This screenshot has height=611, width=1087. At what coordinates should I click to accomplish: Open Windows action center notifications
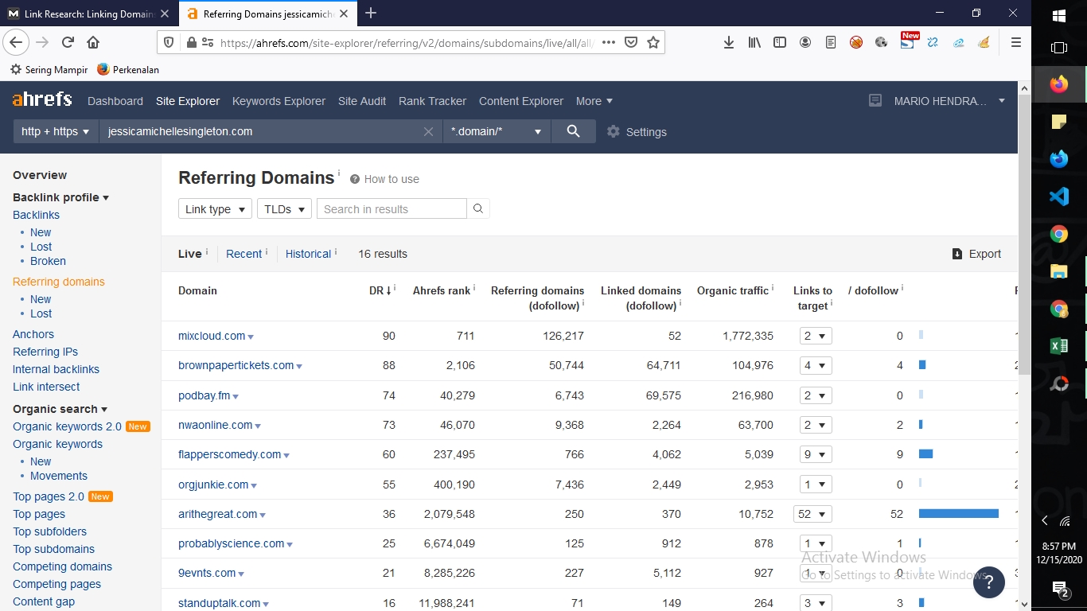click(1059, 590)
